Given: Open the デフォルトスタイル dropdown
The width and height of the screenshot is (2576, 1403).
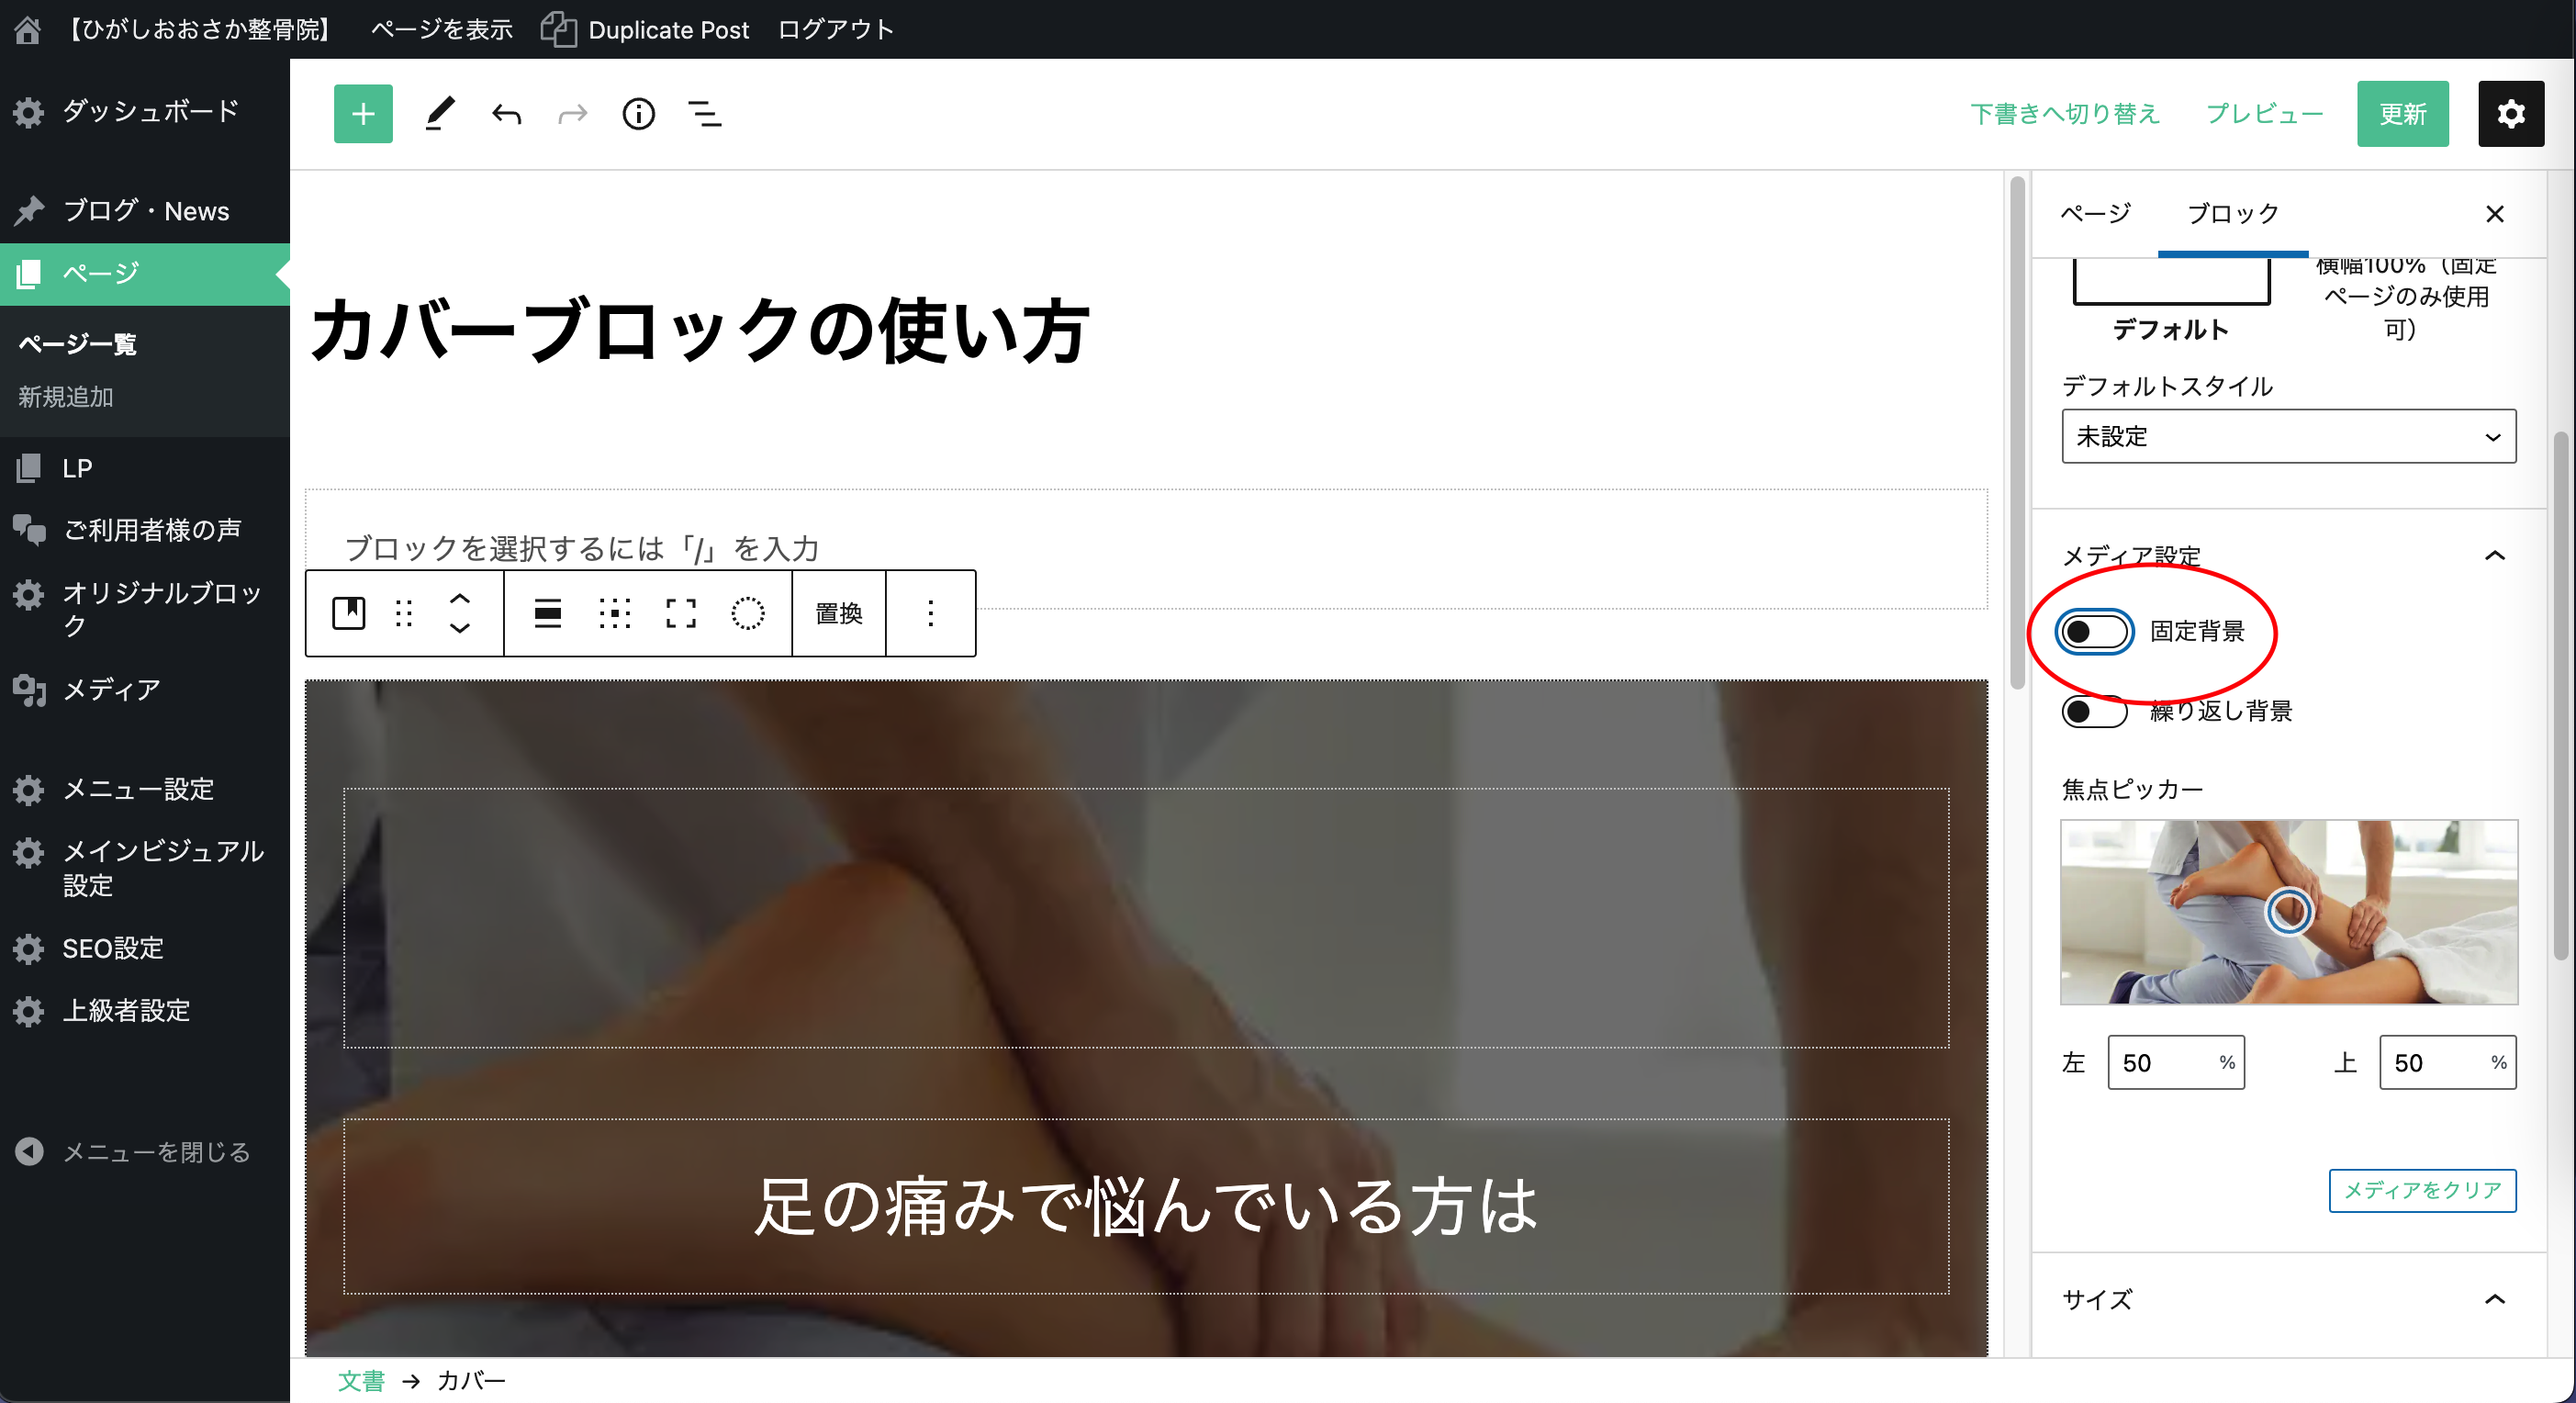Looking at the screenshot, I should [2288, 436].
